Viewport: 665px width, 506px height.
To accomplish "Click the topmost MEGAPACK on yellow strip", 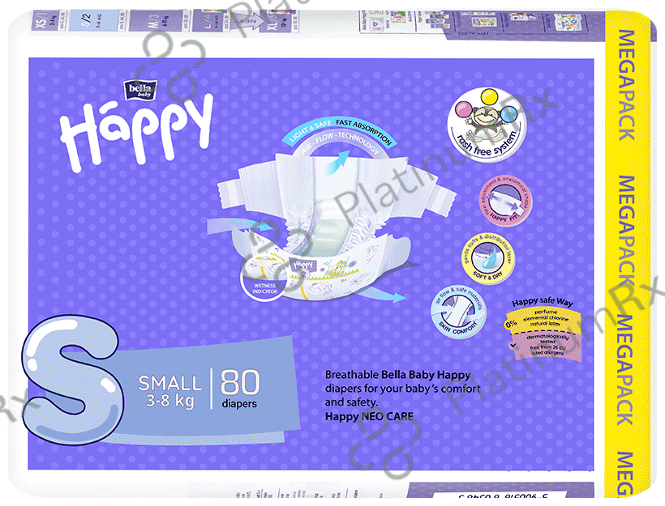I will coord(626,85).
